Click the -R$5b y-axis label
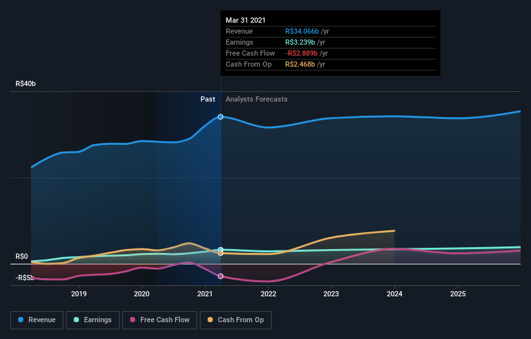 25,278
